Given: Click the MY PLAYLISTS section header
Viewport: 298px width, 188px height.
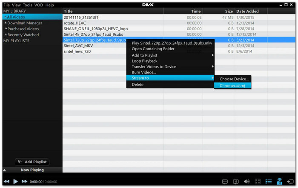Looking at the screenshot, I should 16,41.
